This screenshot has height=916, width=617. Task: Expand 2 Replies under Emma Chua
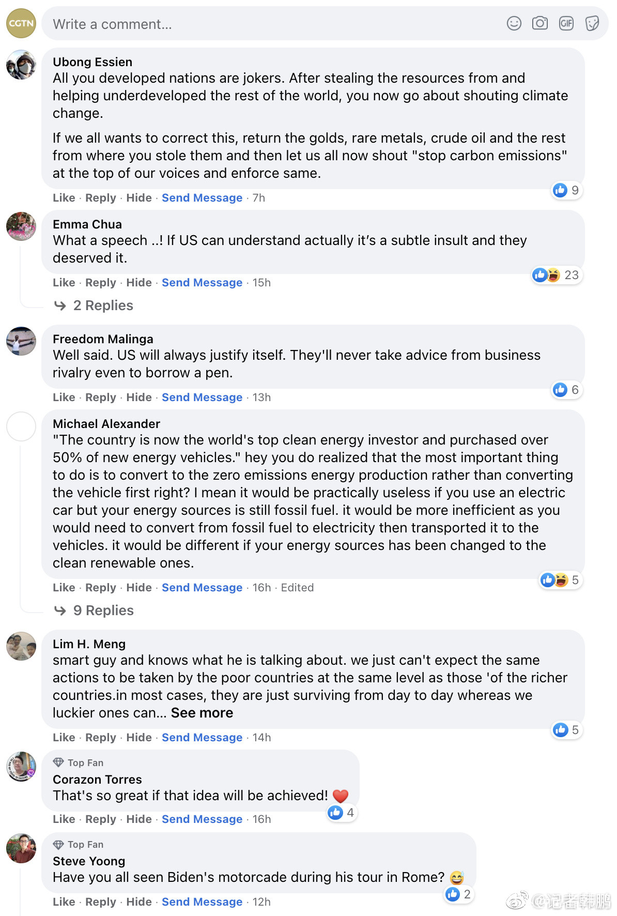pos(103,306)
